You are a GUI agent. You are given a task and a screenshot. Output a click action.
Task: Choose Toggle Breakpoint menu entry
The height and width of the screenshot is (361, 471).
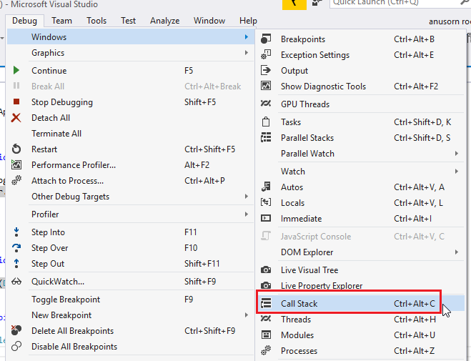tap(130, 299)
